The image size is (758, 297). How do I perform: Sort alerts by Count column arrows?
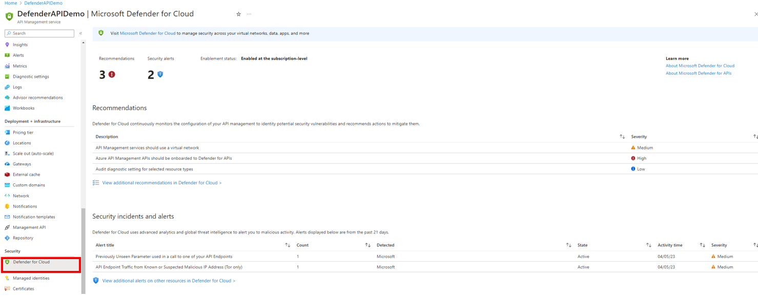click(x=367, y=245)
